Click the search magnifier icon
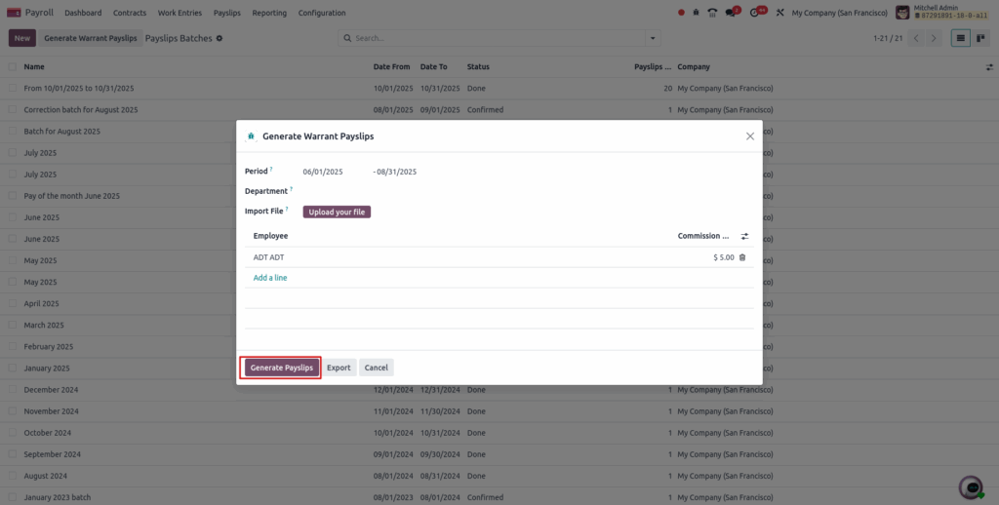Image resolution: width=999 pixels, height=505 pixels. click(x=348, y=38)
